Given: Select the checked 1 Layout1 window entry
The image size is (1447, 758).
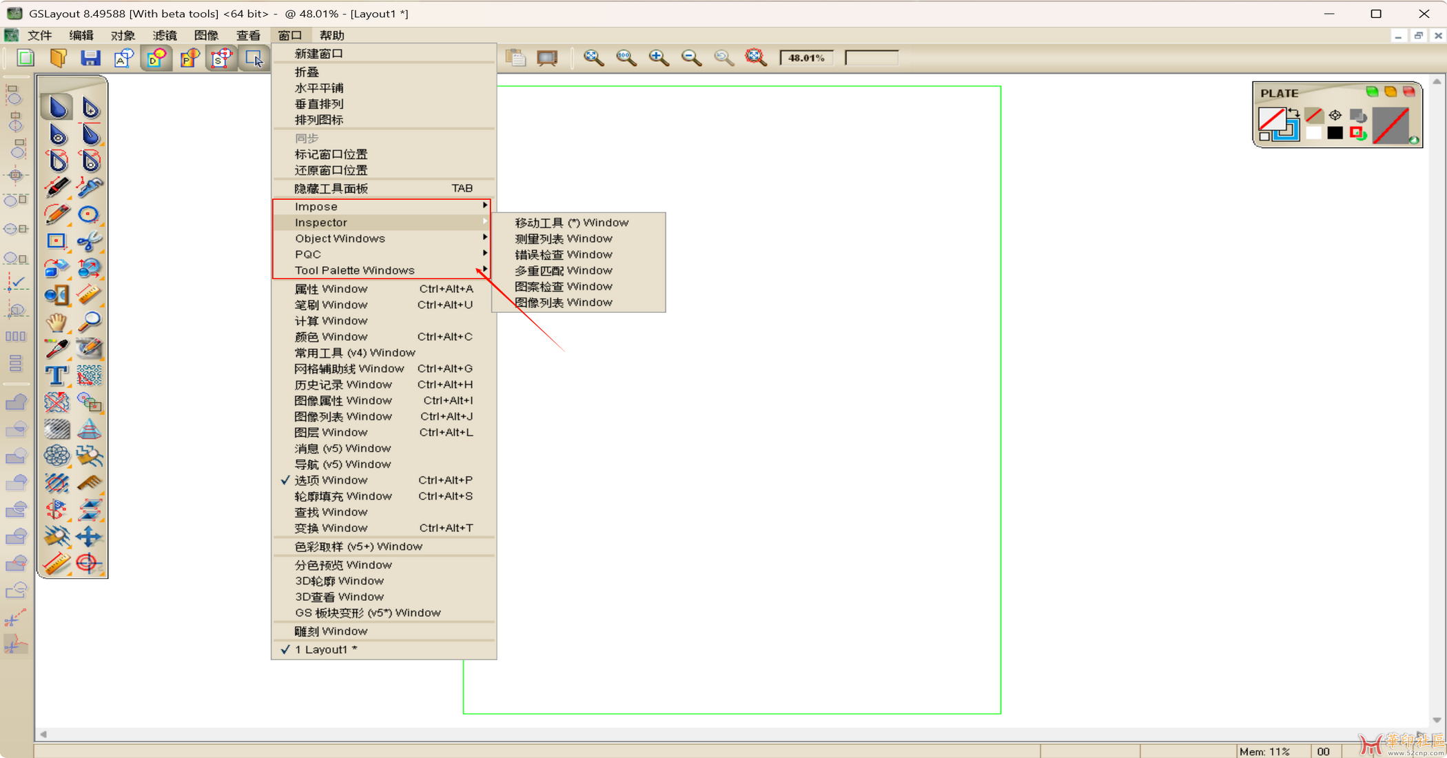Looking at the screenshot, I should (325, 650).
